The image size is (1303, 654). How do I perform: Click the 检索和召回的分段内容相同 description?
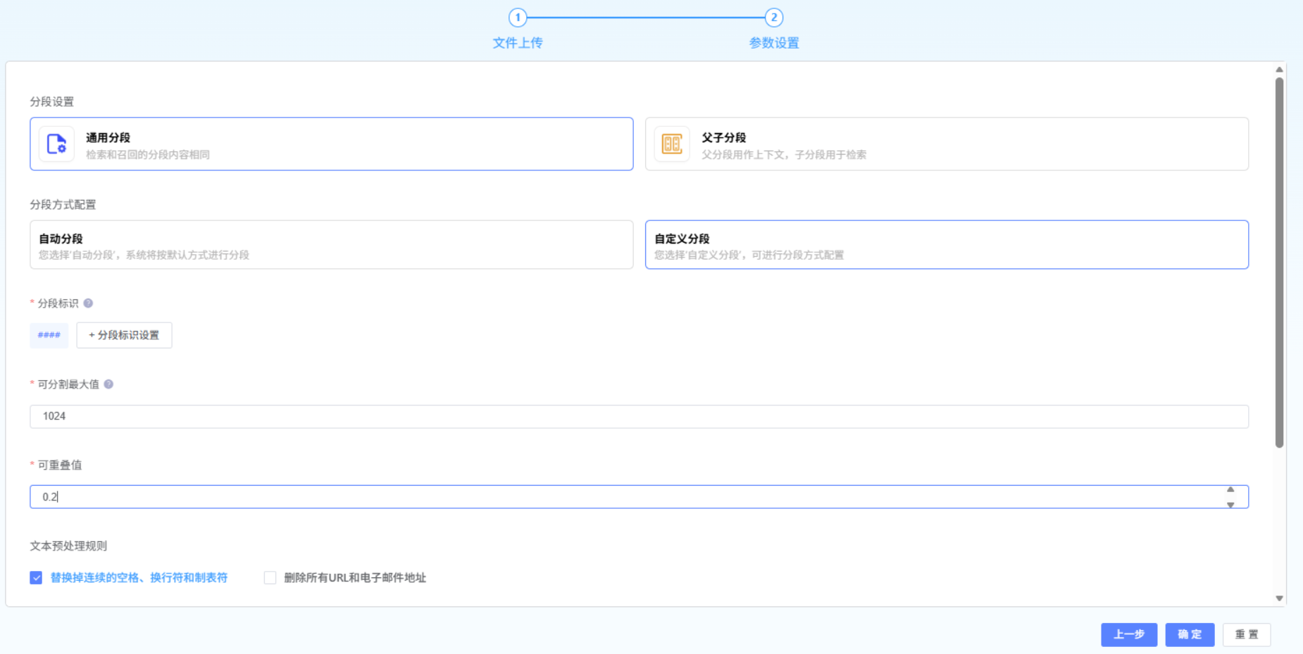click(x=148, y=155)
